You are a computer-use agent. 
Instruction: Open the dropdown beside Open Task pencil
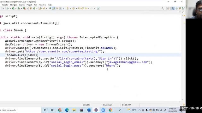click(47, 8)
